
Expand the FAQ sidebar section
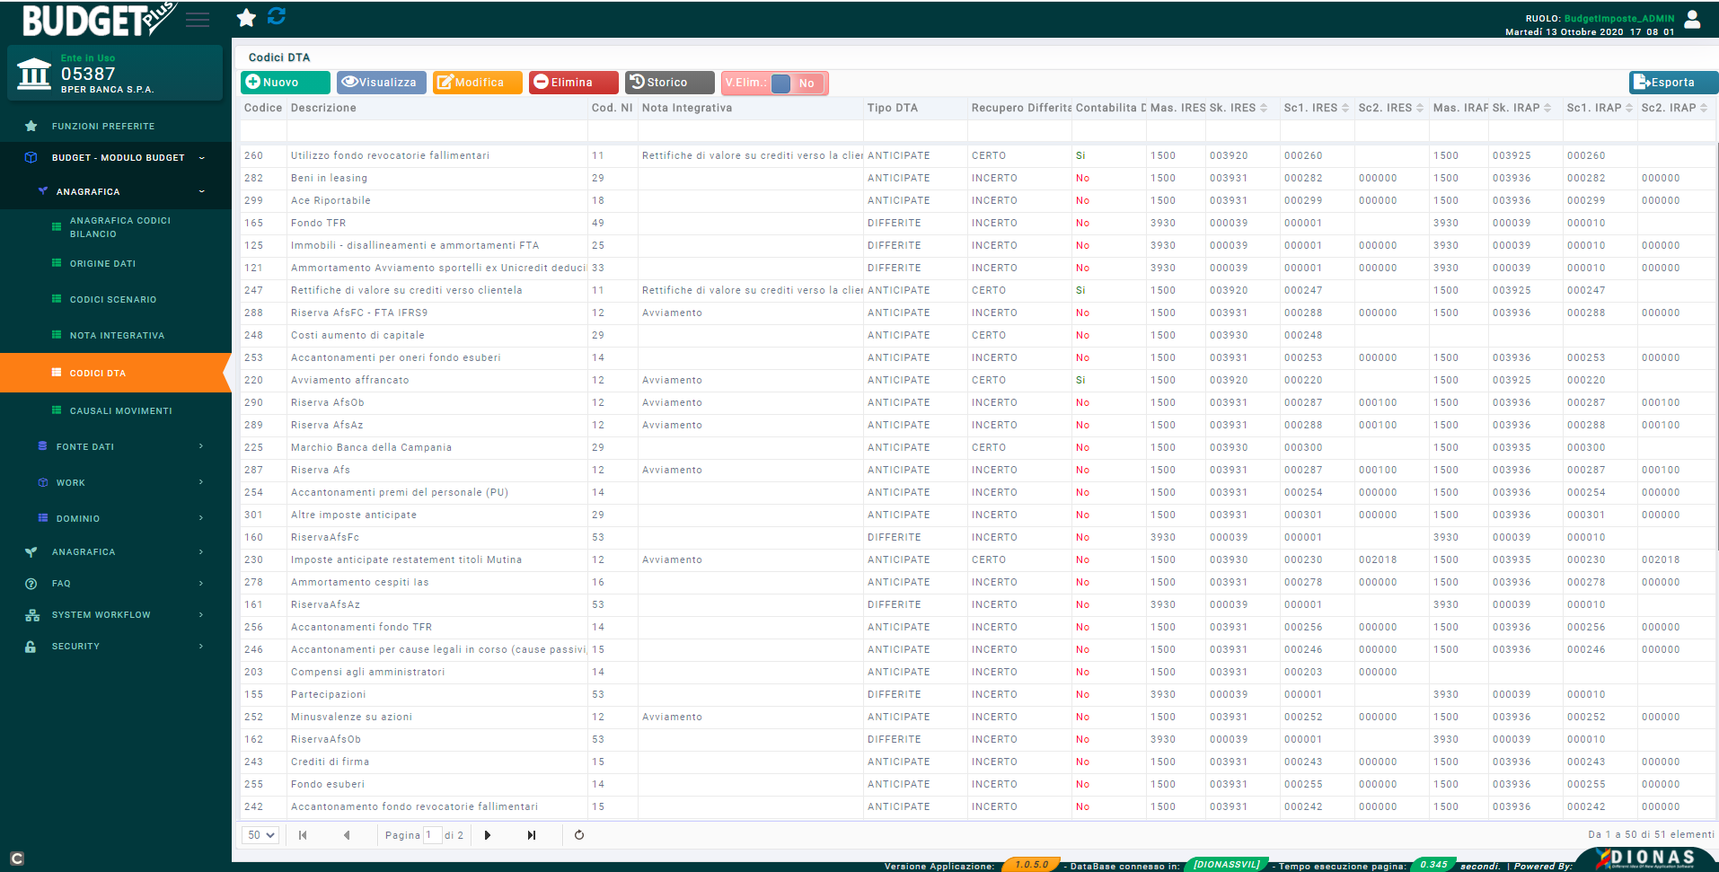(117, 583)
